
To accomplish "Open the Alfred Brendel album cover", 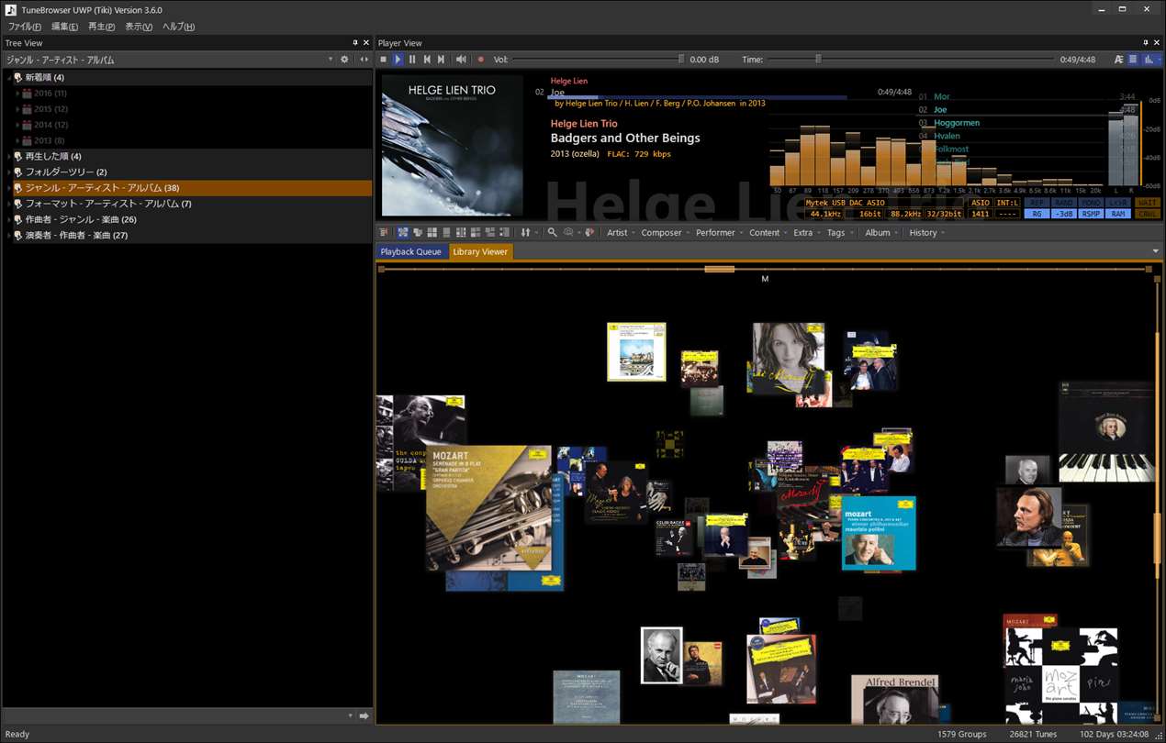I will [x=894, y=699].
